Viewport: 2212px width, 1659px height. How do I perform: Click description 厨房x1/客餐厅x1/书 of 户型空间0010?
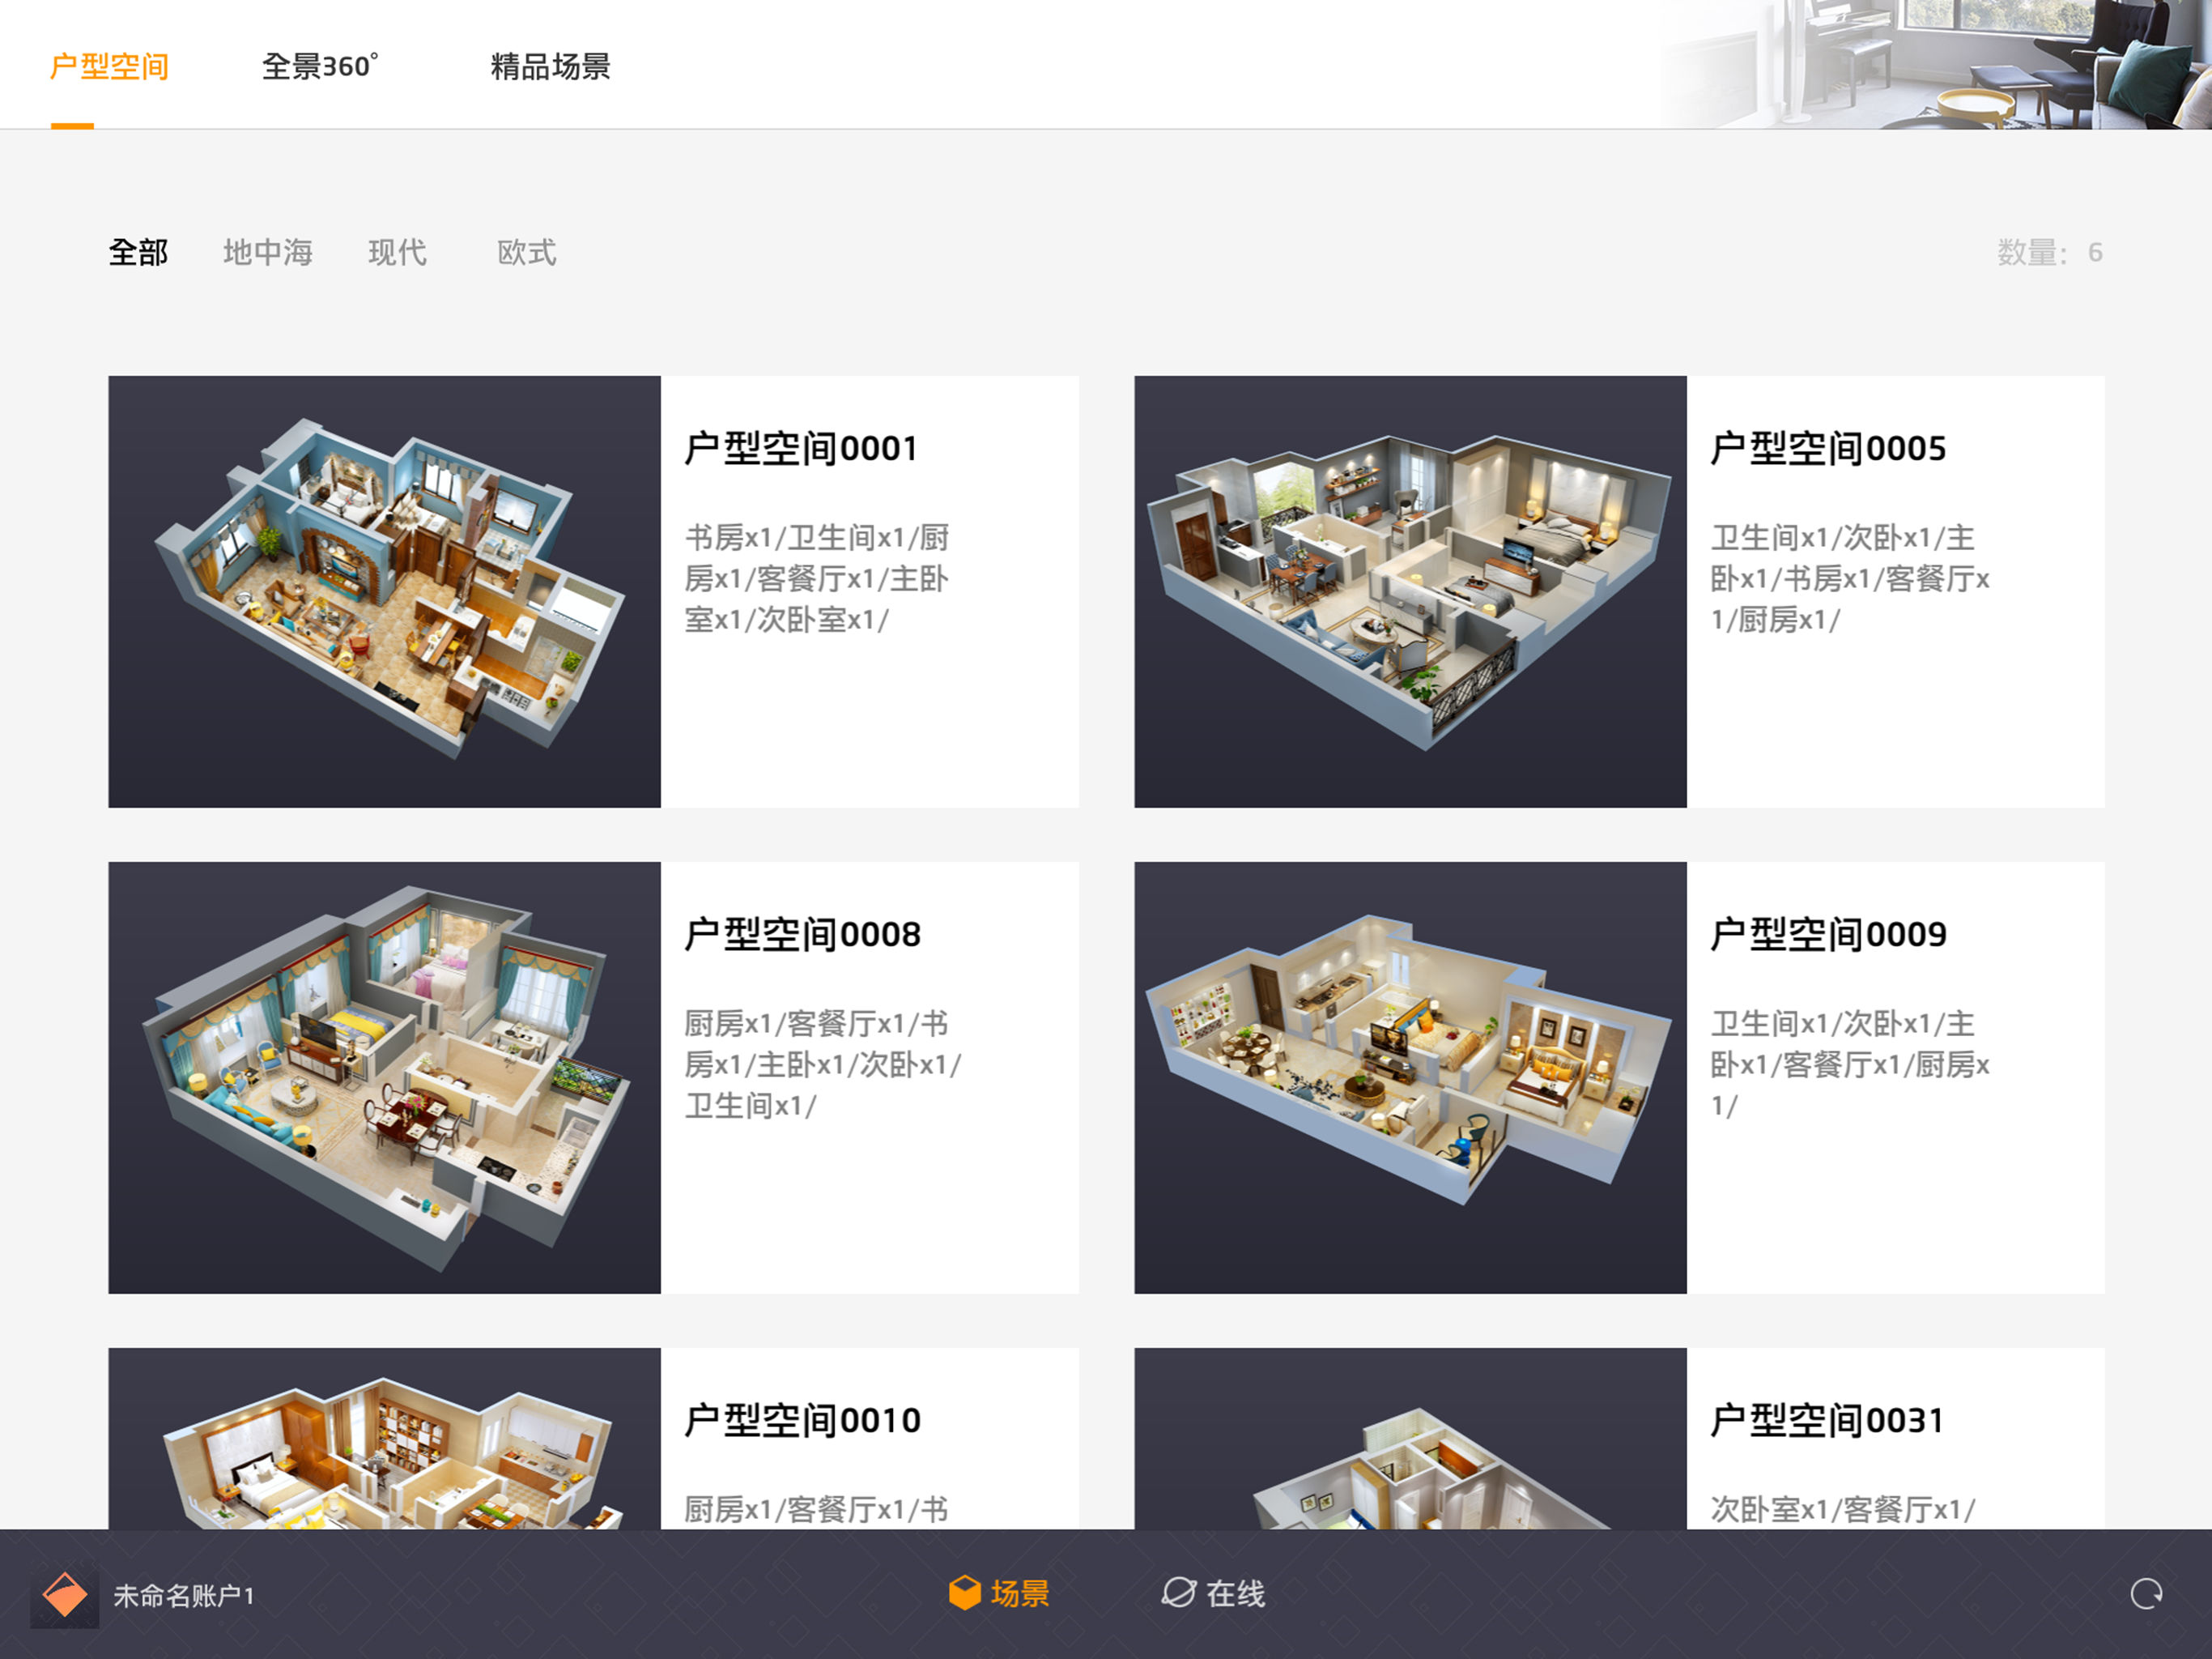pos(817,1509)
